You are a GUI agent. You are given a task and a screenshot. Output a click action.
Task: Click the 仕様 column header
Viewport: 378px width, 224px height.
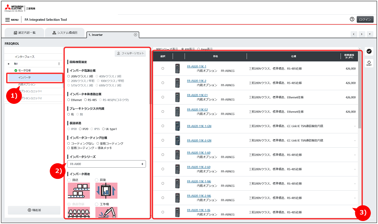click(x=293, y=56)
